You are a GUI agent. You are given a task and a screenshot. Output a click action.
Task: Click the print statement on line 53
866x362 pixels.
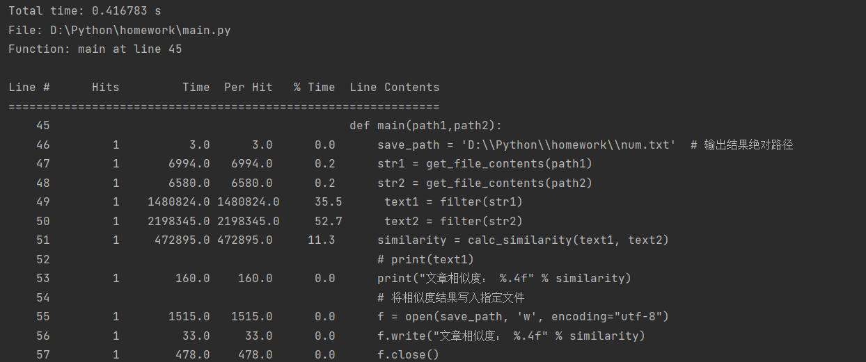504,279
